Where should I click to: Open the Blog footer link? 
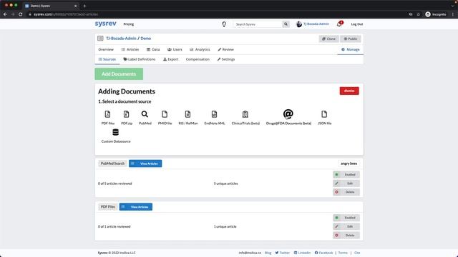(x=268, y=253)
